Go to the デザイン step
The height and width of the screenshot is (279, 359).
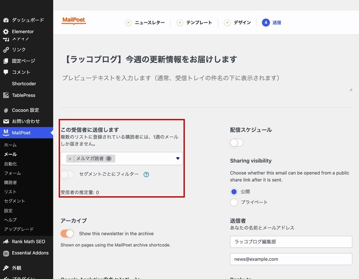pyautogui.click(x=242, y=23)
